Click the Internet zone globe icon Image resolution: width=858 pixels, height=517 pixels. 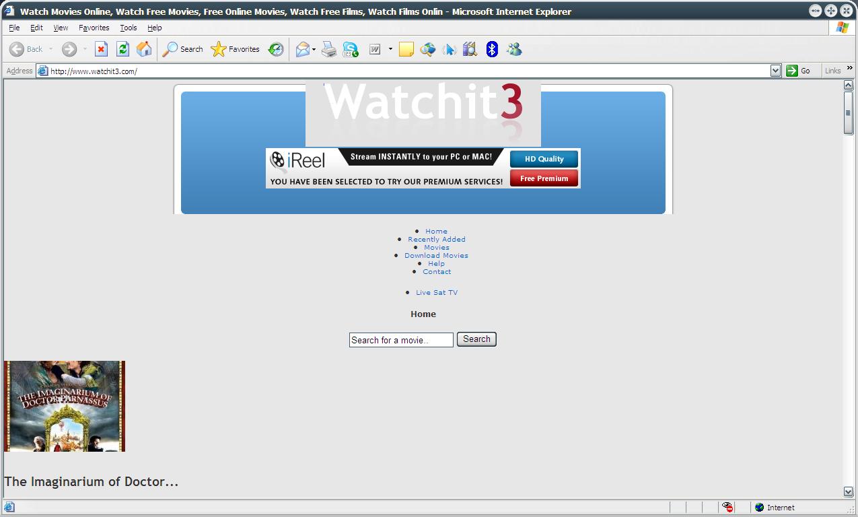(759, 508)
